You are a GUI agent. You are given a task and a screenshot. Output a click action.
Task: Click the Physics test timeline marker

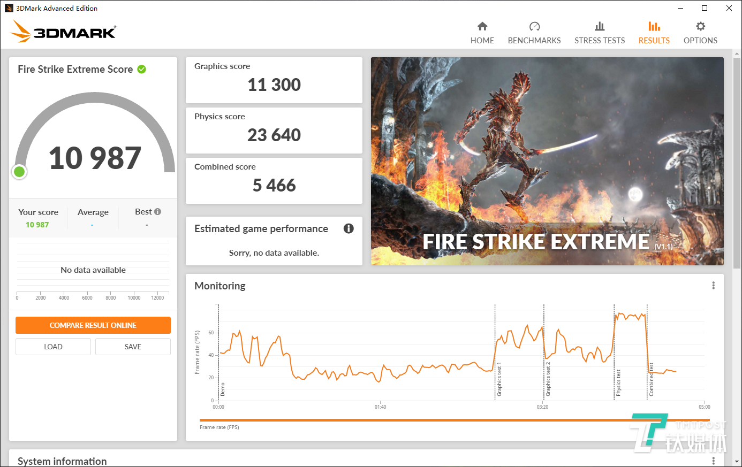click(x=618, y=383)
